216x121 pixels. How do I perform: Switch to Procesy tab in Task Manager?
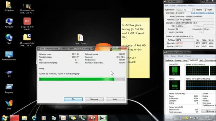coord(178,61)
